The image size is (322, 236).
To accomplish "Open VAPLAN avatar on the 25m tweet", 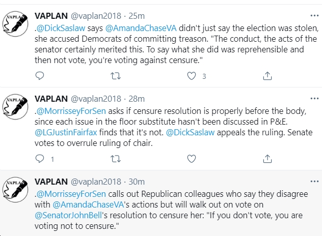I will (x=15, y=24).
